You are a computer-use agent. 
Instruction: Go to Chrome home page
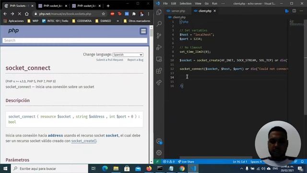pyautogui.click(x=27, y=14)
